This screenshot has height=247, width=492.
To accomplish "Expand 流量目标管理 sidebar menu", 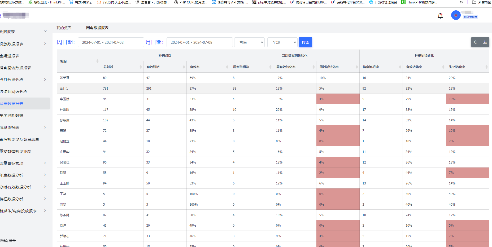I will click(45, 163).
